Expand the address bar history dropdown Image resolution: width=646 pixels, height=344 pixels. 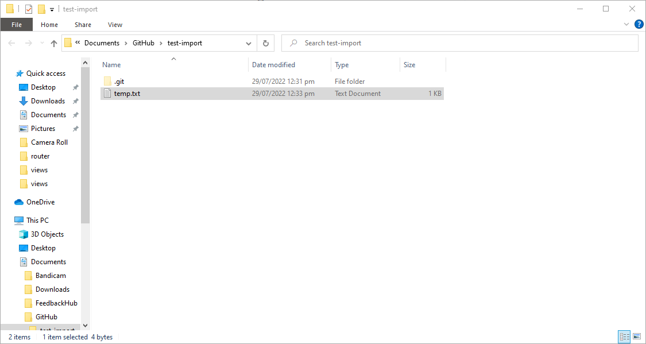[x=248, y=42]
